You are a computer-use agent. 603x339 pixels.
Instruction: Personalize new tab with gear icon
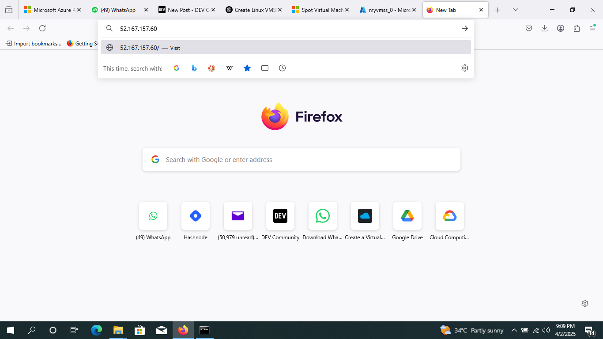click(x=585, y=303)
